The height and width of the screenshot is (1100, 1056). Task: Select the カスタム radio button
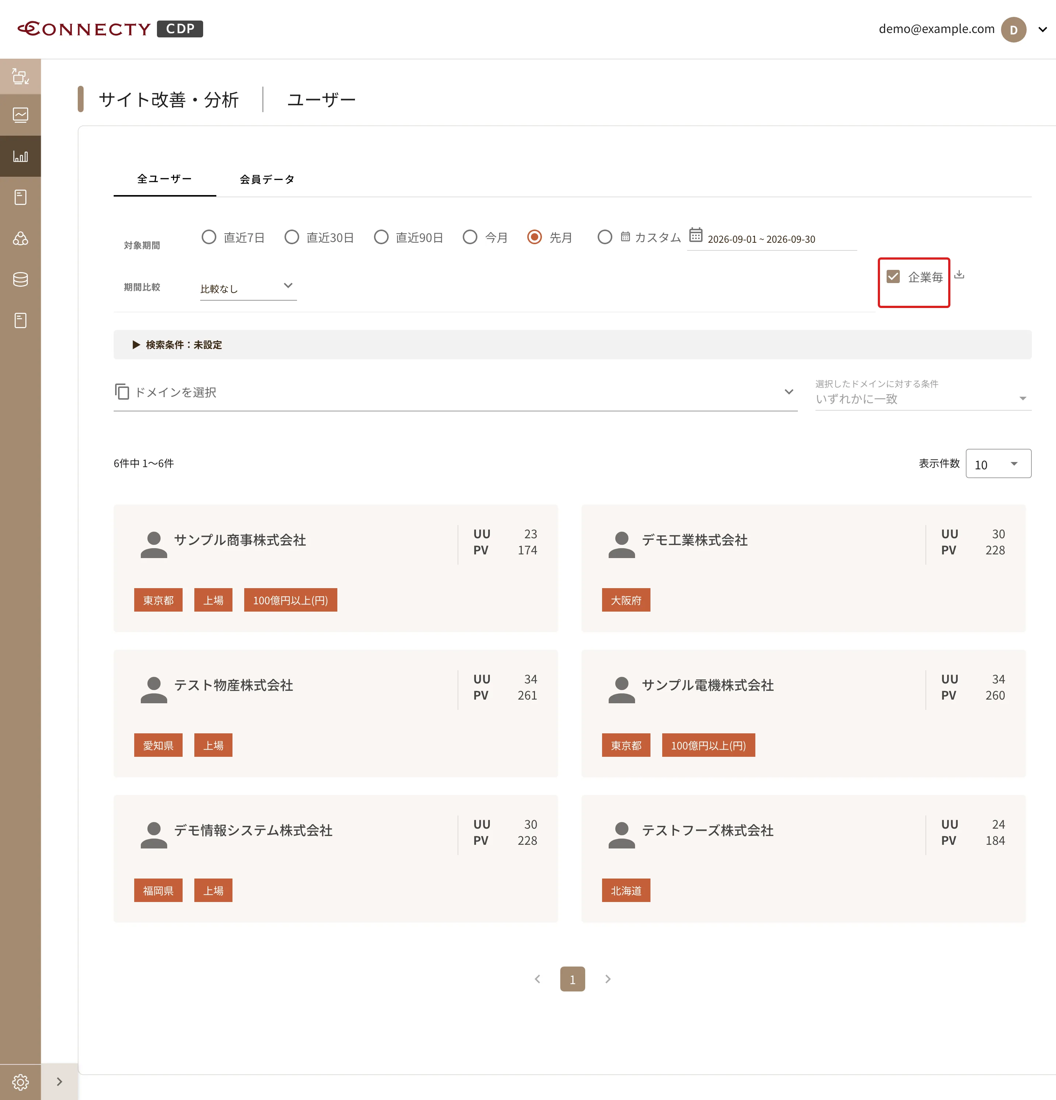point(604,237)
